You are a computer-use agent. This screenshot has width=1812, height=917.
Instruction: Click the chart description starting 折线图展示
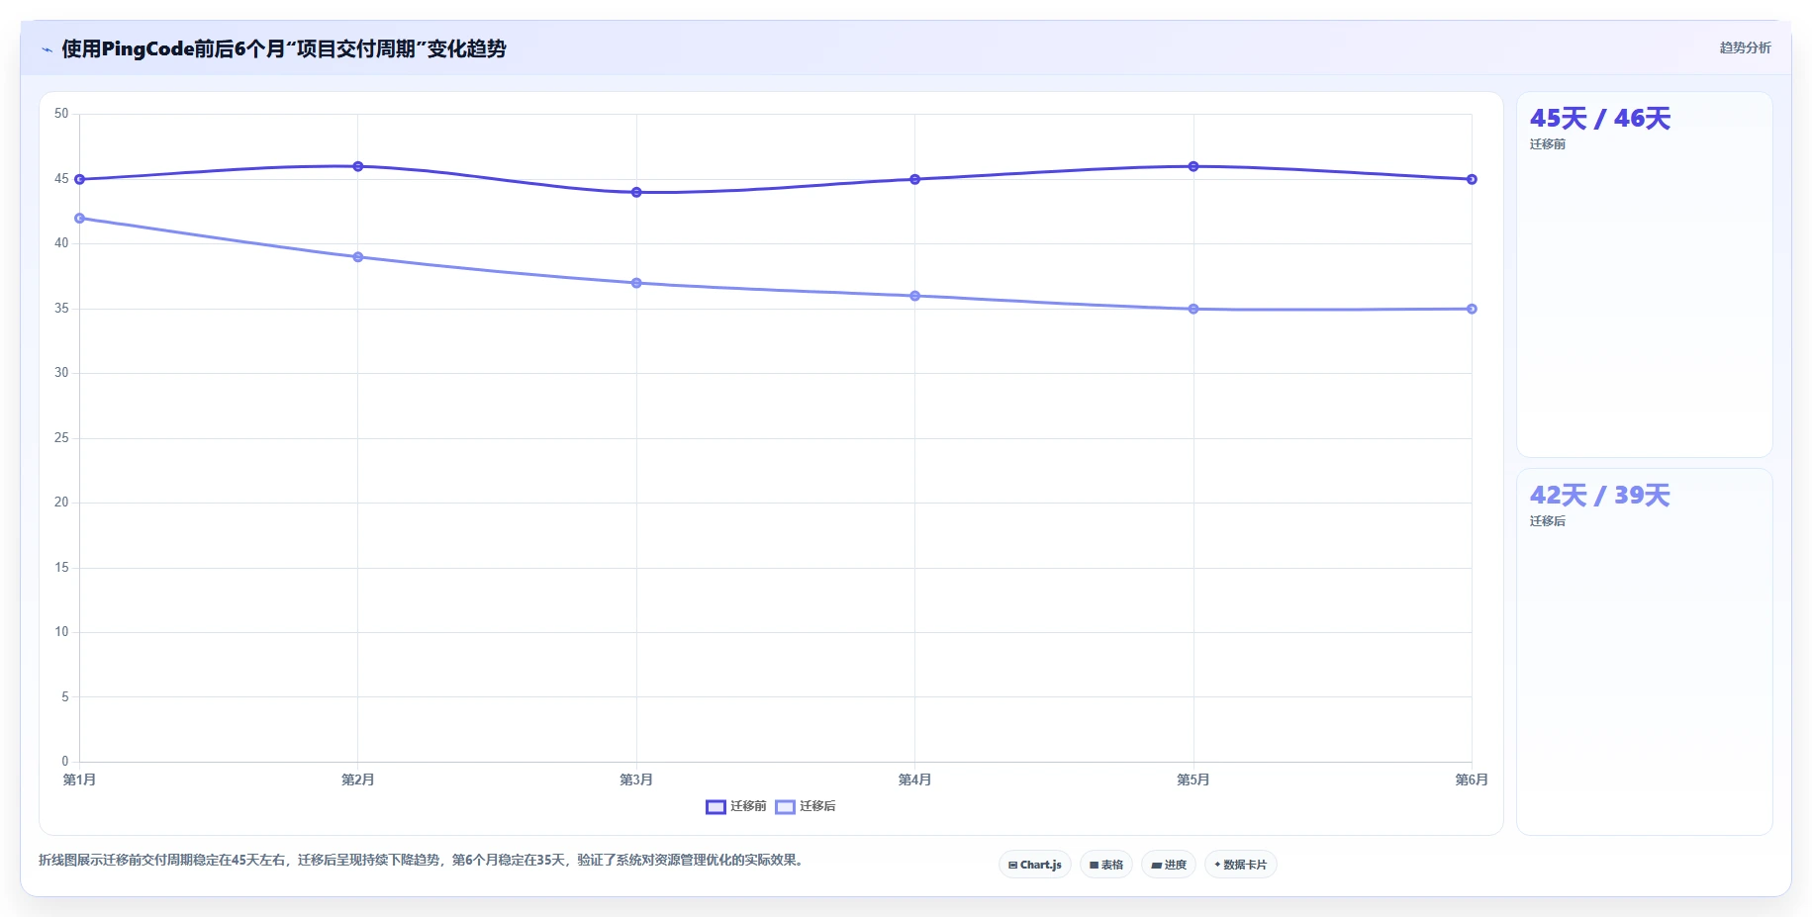pos(424,860)
